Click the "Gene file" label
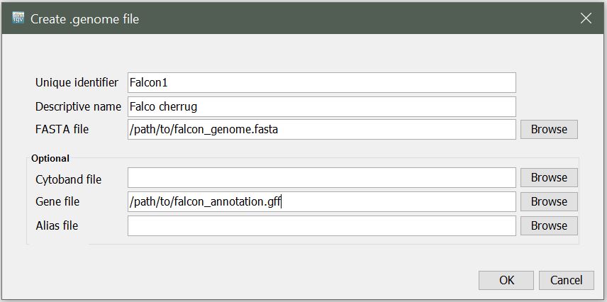 (x=57, y=201)
